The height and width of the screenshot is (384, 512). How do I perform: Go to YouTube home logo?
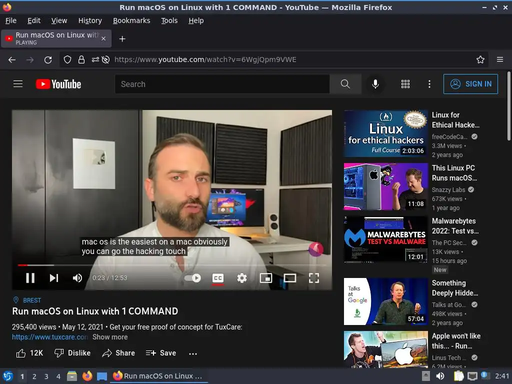(x=58, y=84)
